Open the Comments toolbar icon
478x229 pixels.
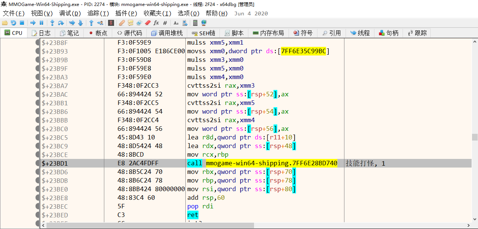(131, 23)
